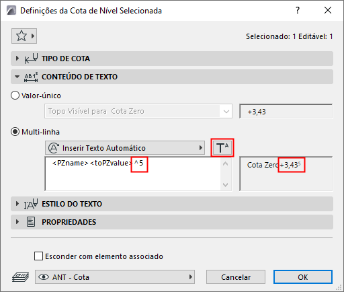Select the Valor-único radio button
This screenshot has height=292, width=344.
(x=15, y=96)
